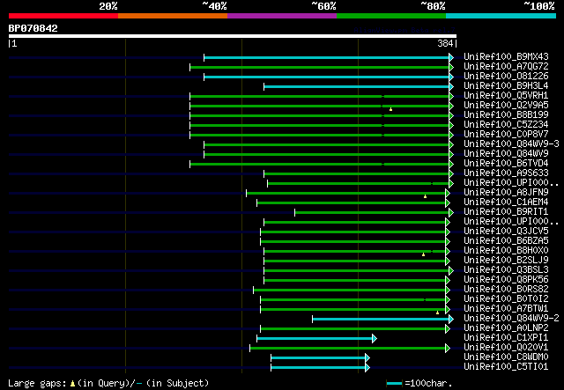Open subject UniRef100_O81226

(x=506, y=76)
